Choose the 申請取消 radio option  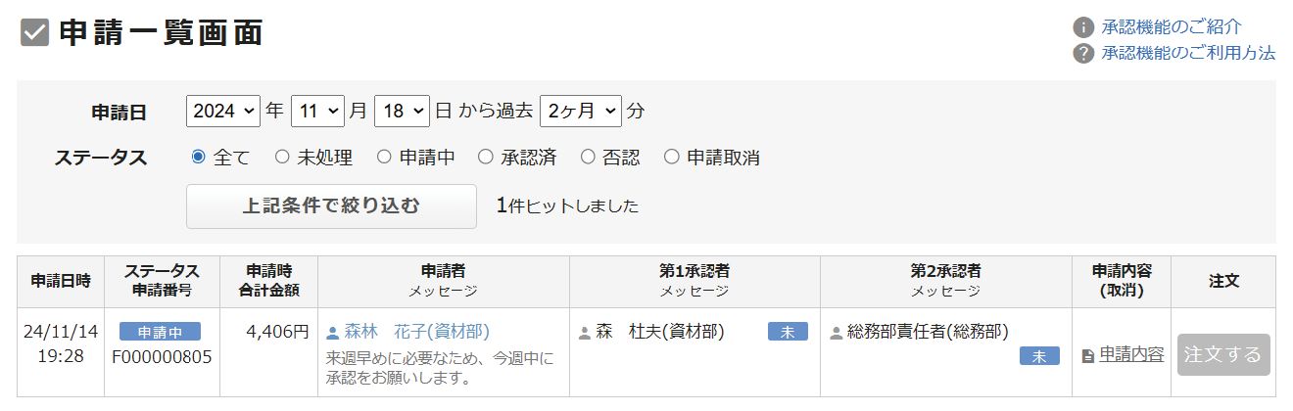coord(671,157)
